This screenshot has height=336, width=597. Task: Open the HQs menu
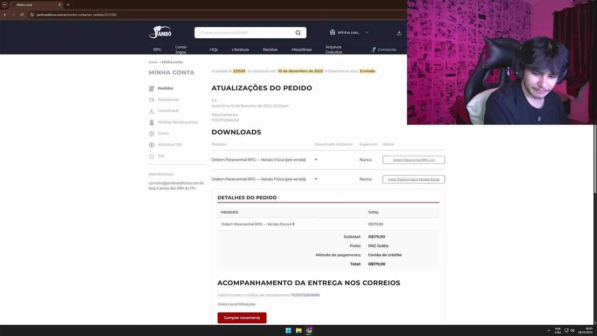pos(214,49)
